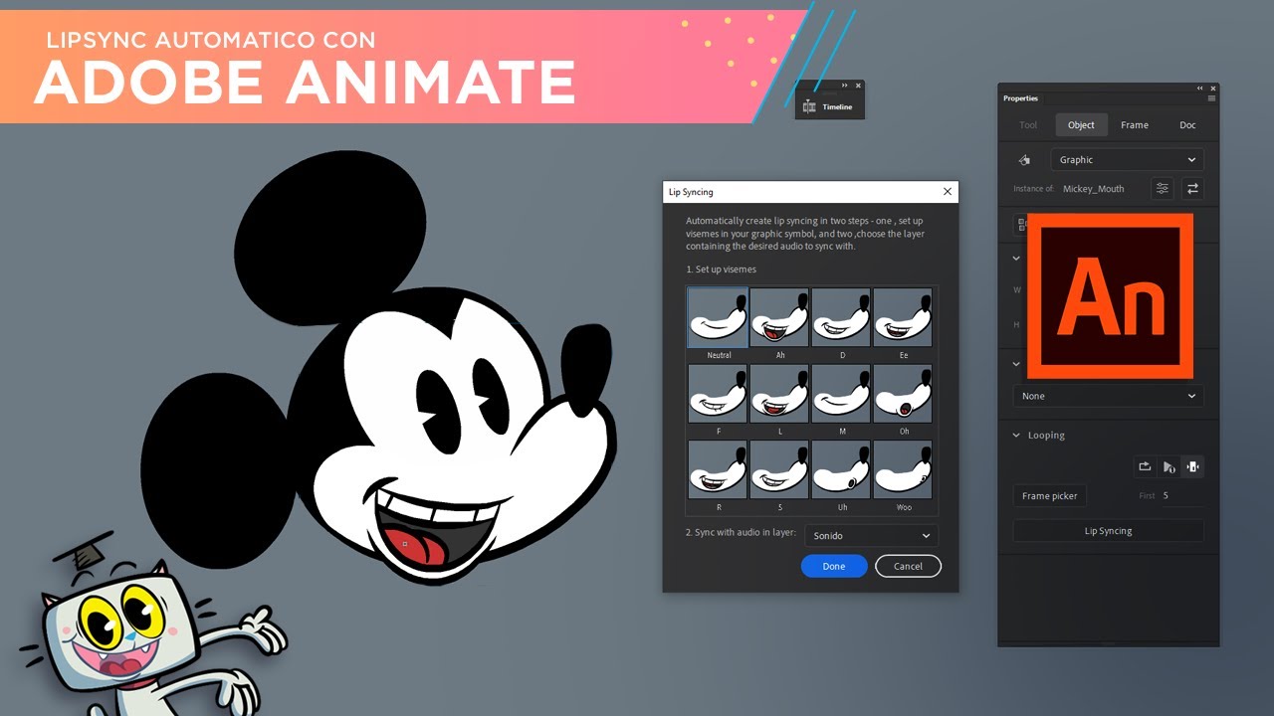
Task: Click the Properties panel title
Action: 1020,98
